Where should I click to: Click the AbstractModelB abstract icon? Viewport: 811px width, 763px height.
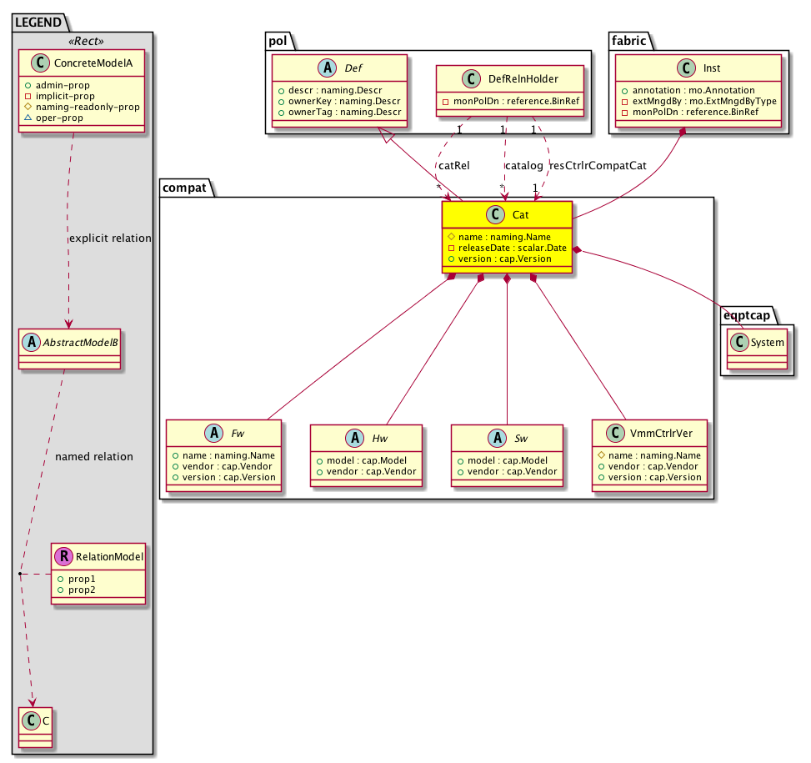(x=31, y=341)
